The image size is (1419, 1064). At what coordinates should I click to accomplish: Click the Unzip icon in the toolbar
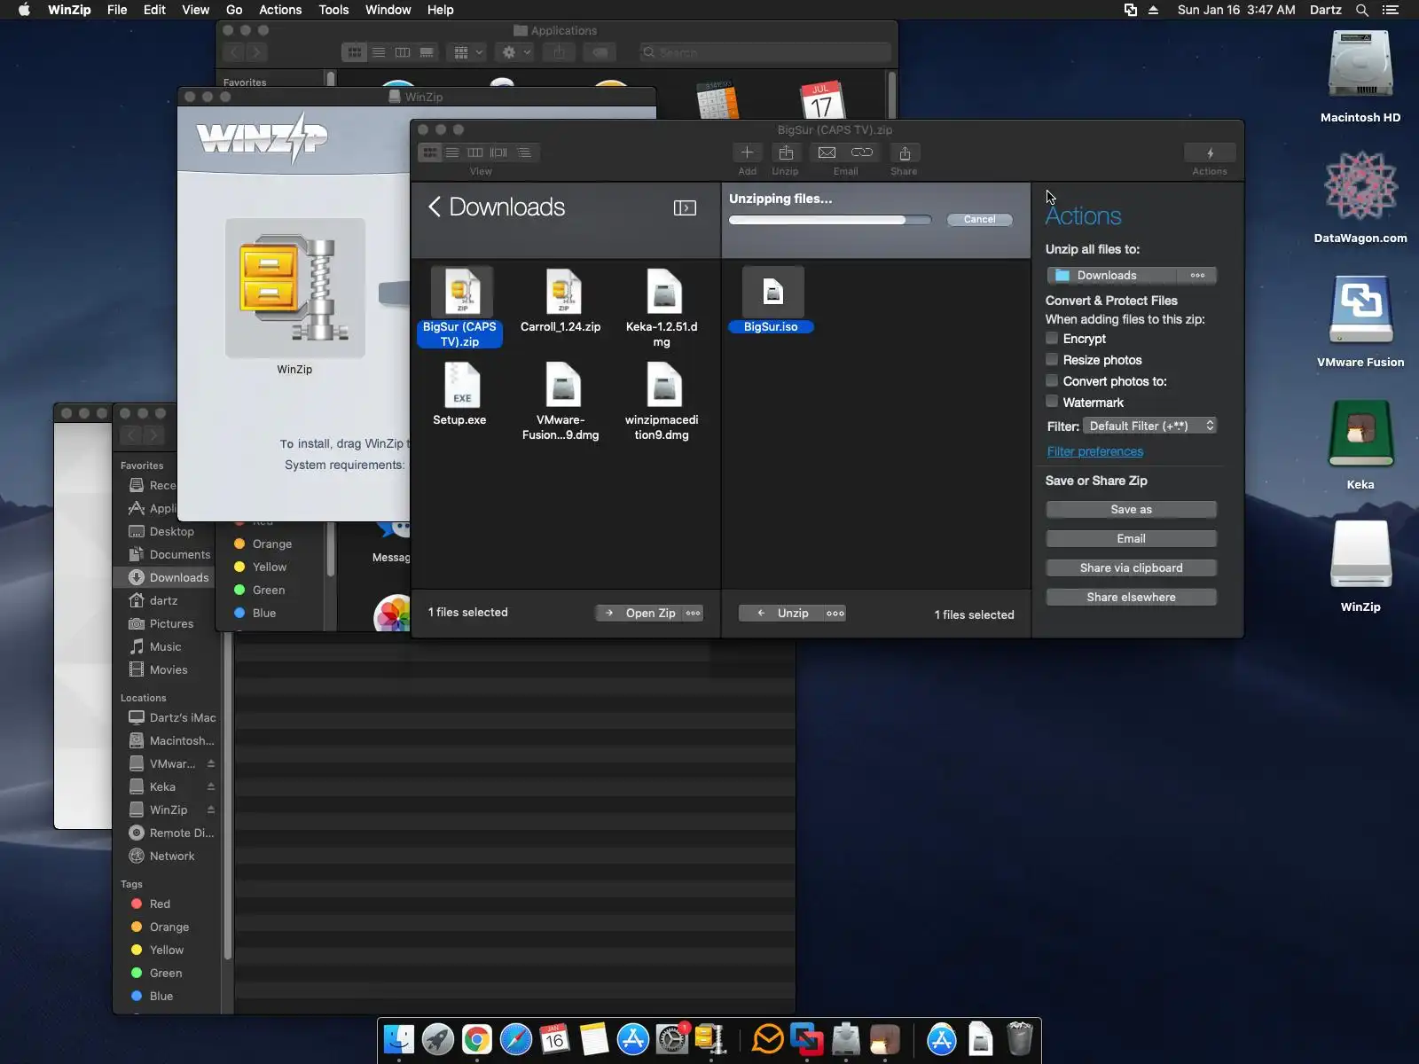point(786,153)
